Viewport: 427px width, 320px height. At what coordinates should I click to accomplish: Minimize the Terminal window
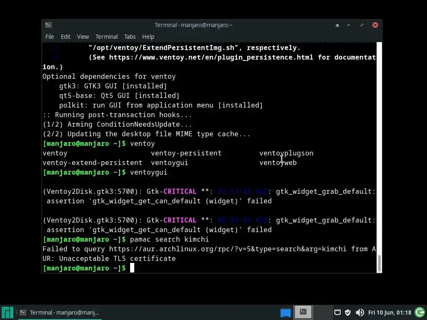349,25
